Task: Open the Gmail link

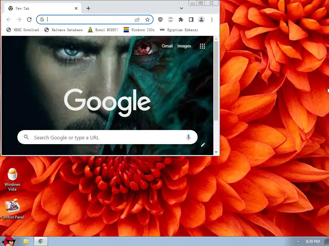Action: click(167, 46)
